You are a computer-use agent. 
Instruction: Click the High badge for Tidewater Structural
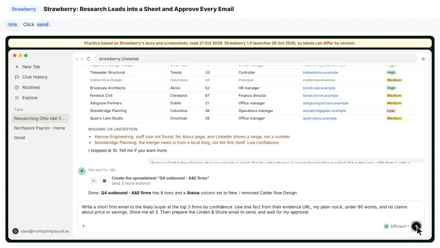pyautogui.click(x=391, y=72)
